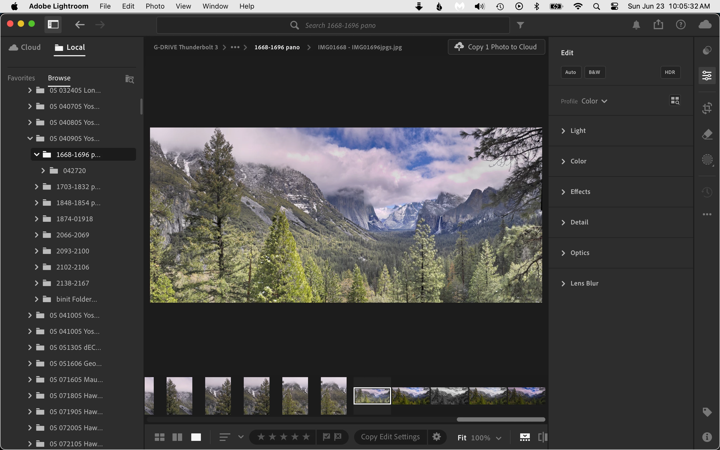Switch to the Cloud tab
720x450 pixels.
point(25,47)
